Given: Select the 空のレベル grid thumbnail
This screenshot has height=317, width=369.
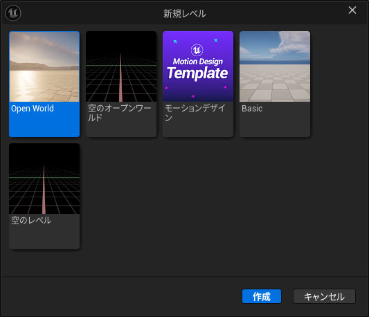Looking at the screenshot, I should point(44,179).
